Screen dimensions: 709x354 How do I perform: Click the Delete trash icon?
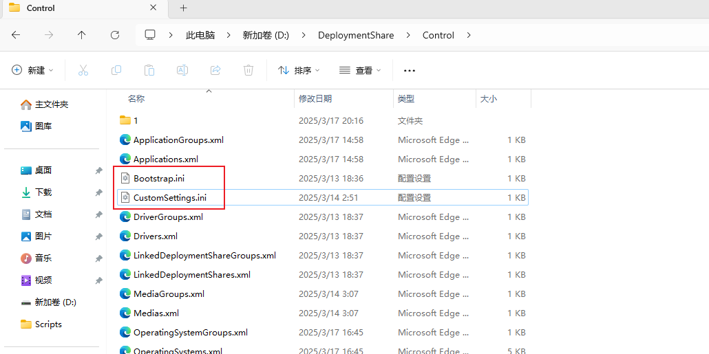248,70
